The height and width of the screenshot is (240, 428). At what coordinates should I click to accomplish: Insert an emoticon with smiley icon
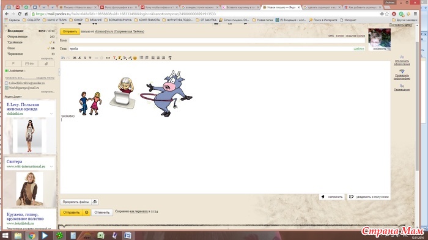135,58
